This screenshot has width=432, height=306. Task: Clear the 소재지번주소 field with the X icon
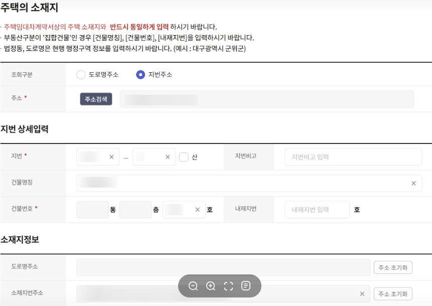click(x=362, y=293)
